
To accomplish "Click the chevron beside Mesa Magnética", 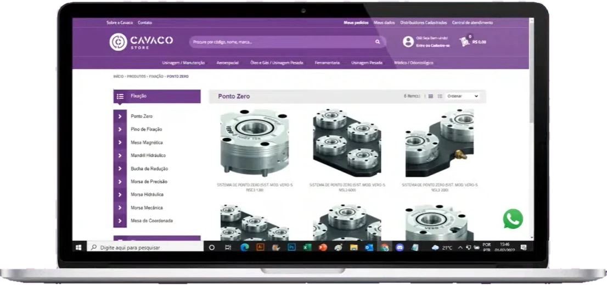I will pyautogui.click(x=120, y=143).
